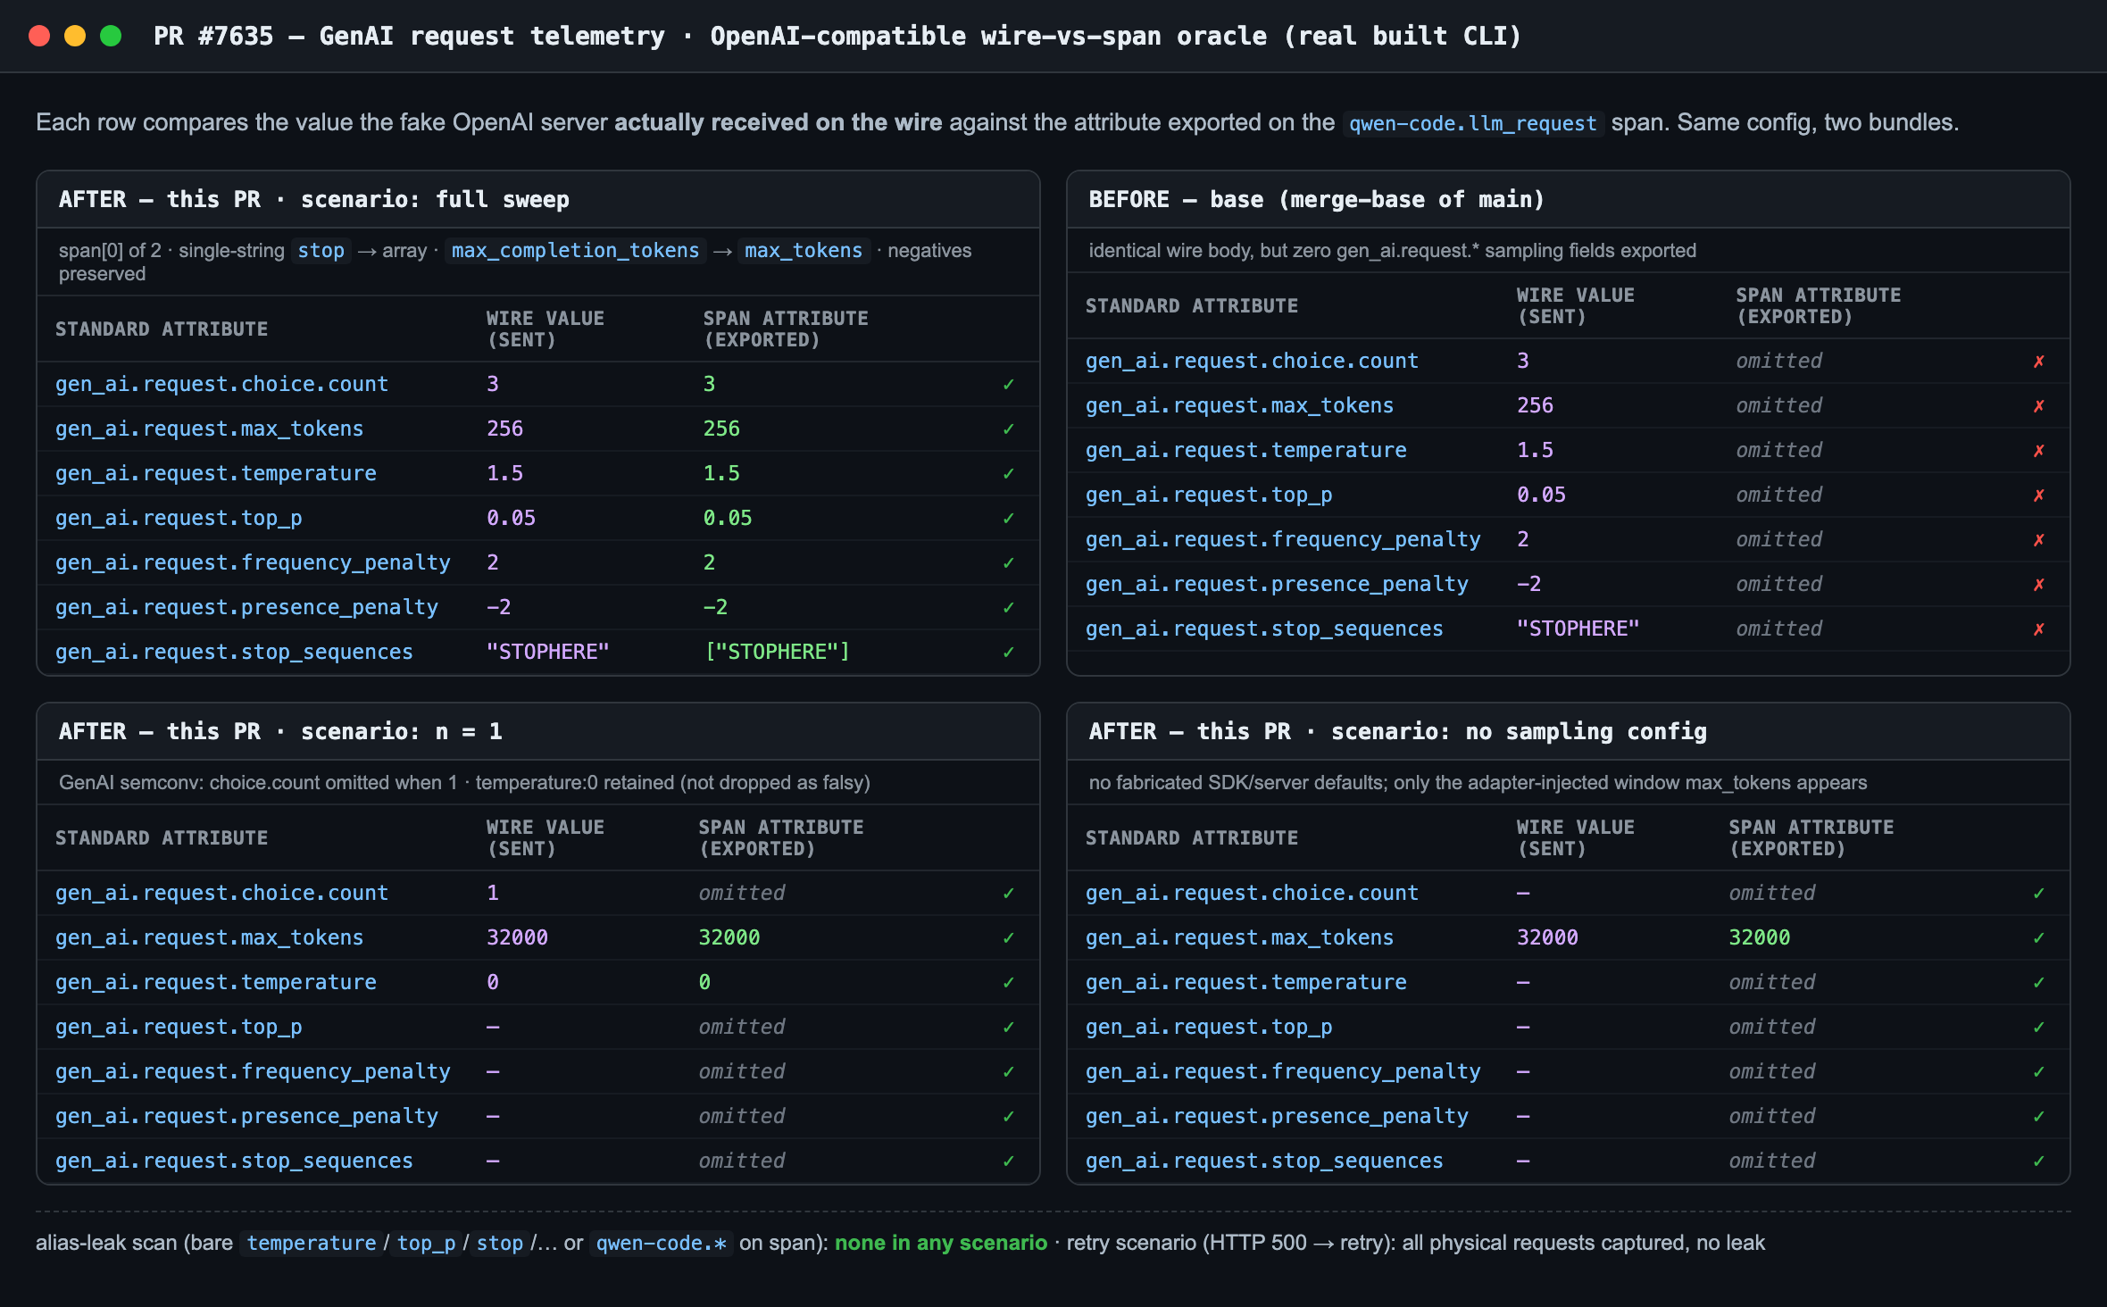Click the red cross for temperature in BEFORE panel

(x=2039, y=451)
